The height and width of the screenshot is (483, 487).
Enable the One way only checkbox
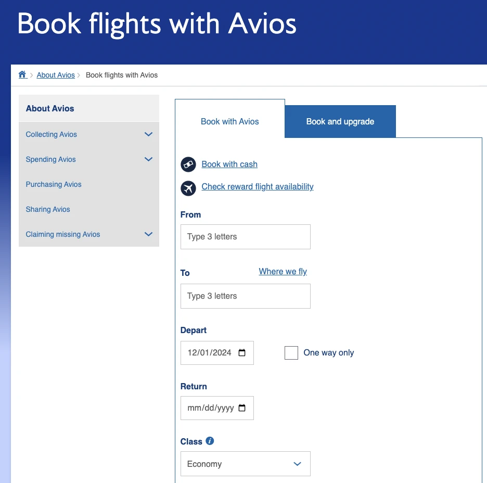(291, 352)
